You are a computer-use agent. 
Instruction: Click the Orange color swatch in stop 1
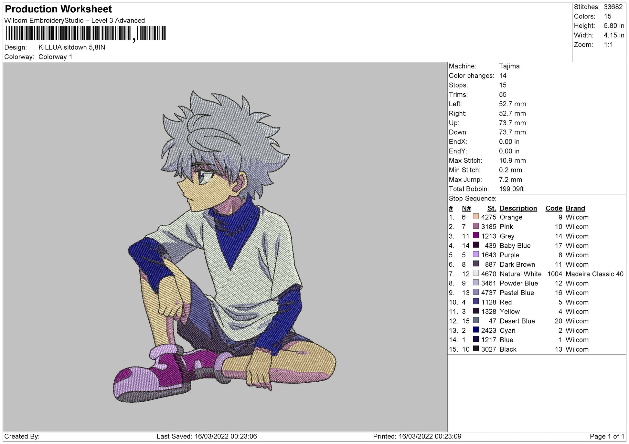(476, 216)
